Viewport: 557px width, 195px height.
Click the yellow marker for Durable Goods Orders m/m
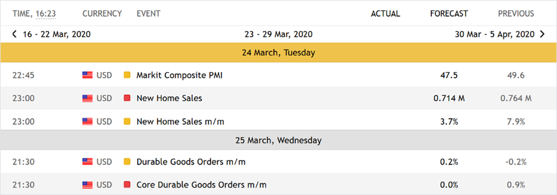point(127,162)
